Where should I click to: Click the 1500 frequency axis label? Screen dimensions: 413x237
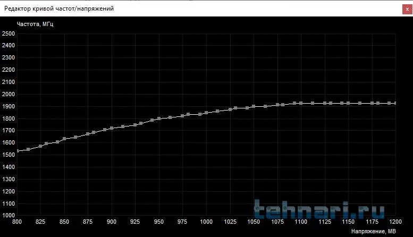tap(9, 155)
